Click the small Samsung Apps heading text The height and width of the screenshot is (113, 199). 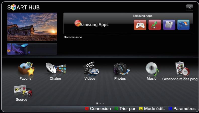[x=142, y=16]
